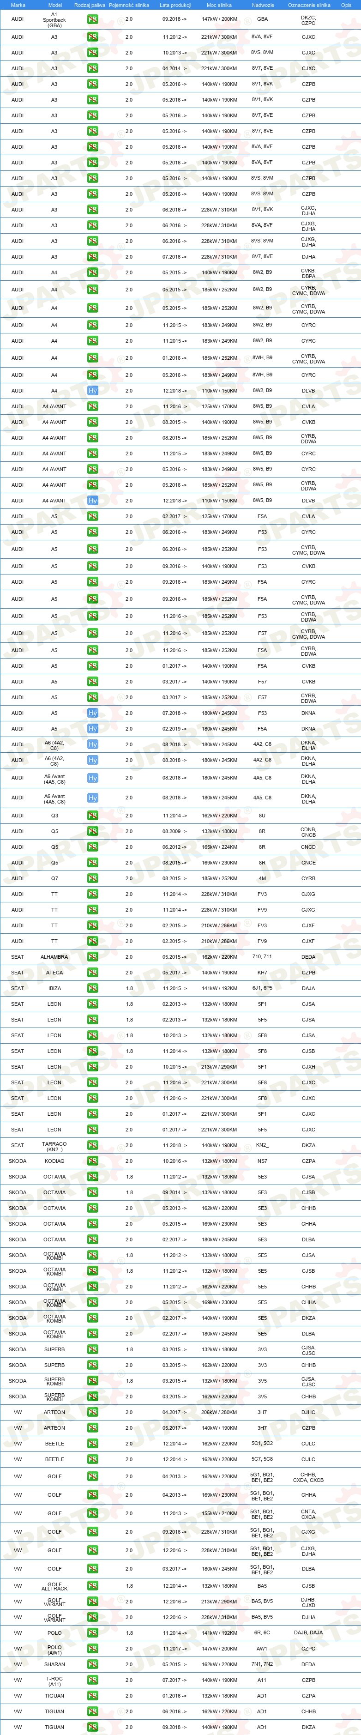Screen dimensions: 361x1735
Task: Click the 165kW / 224KM power cell
Action: coord(219,846)
